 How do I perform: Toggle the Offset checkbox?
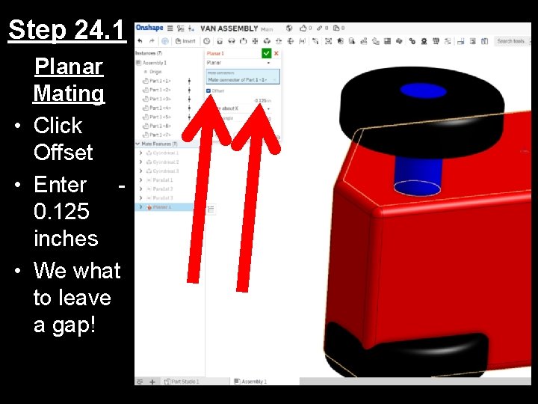pyautogui.click(x=208, y=91)
